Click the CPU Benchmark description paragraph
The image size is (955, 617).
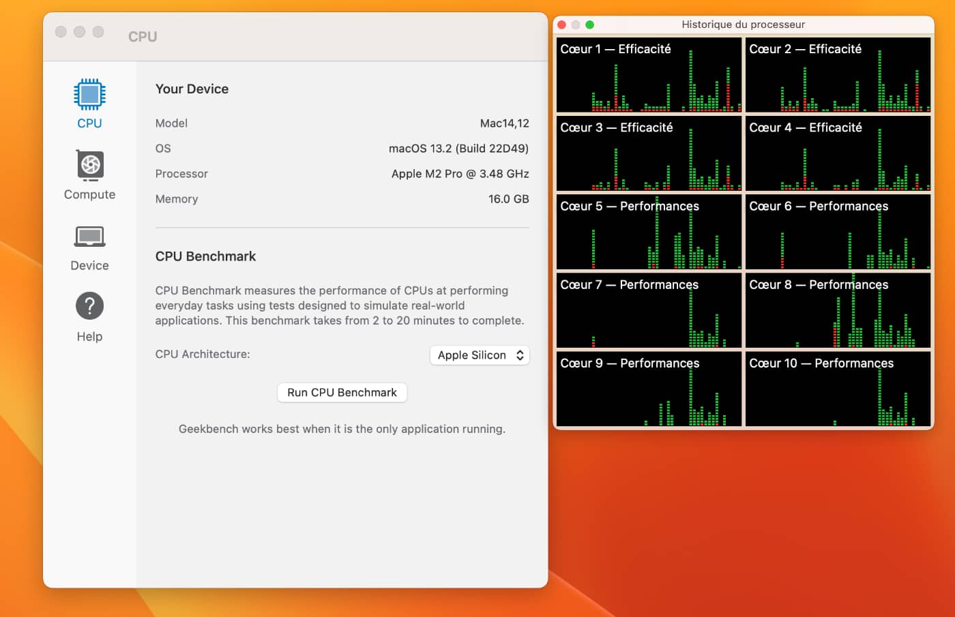[340, 305]
